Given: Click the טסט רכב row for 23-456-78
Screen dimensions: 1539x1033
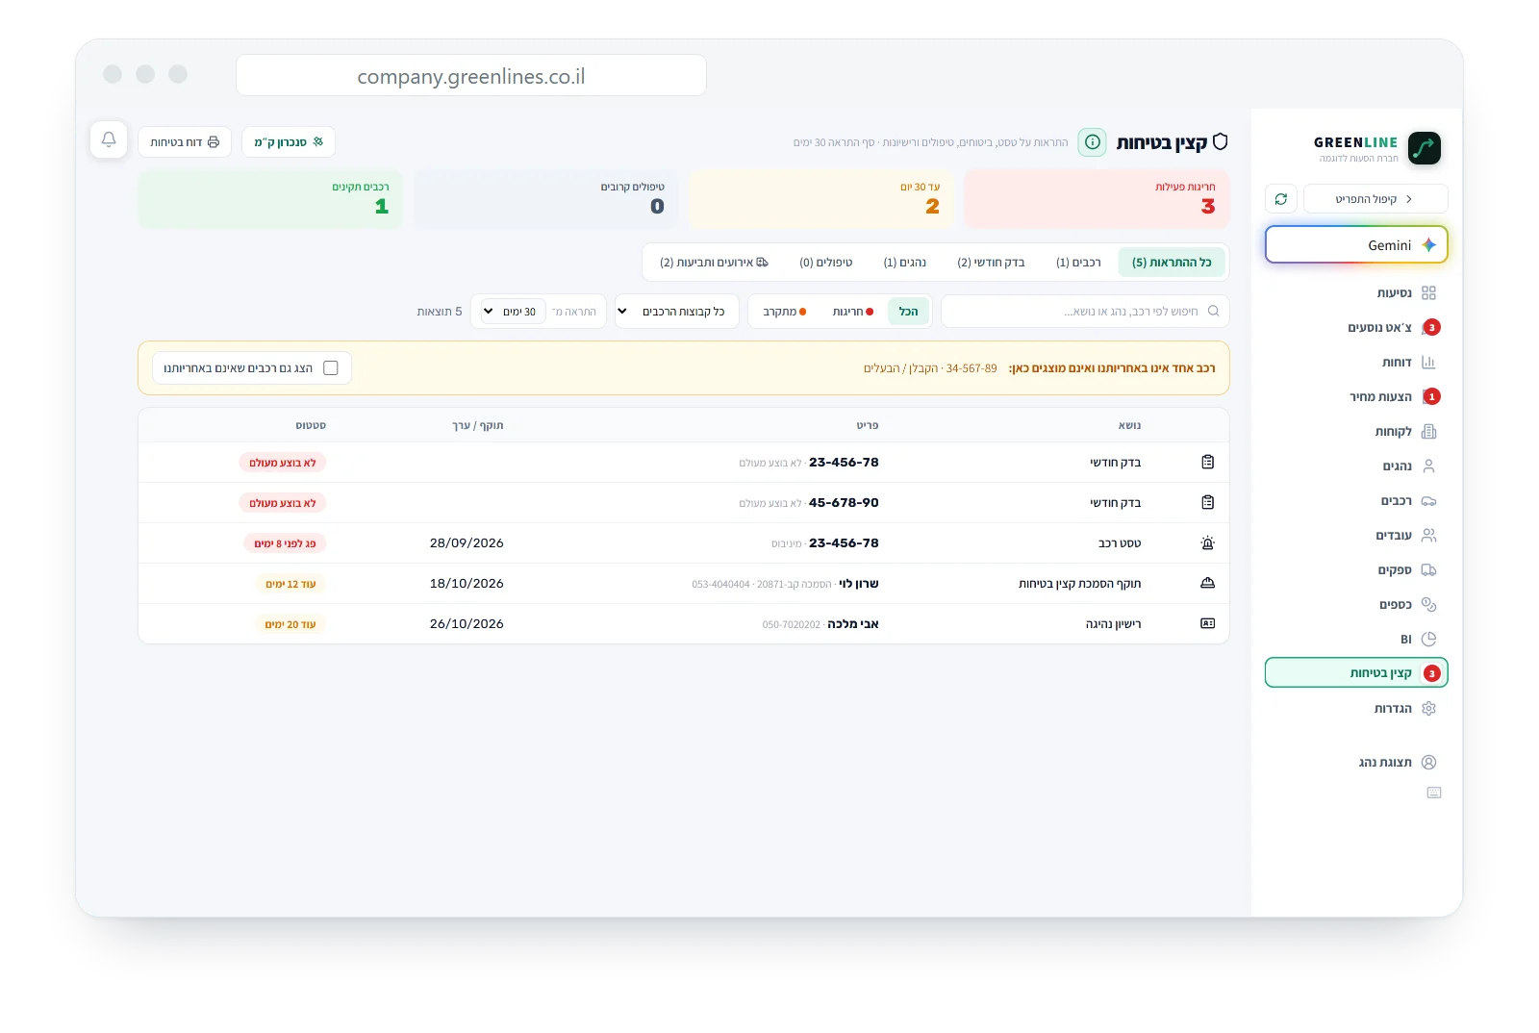Looking at the screenshot, I should click(684, 543).
